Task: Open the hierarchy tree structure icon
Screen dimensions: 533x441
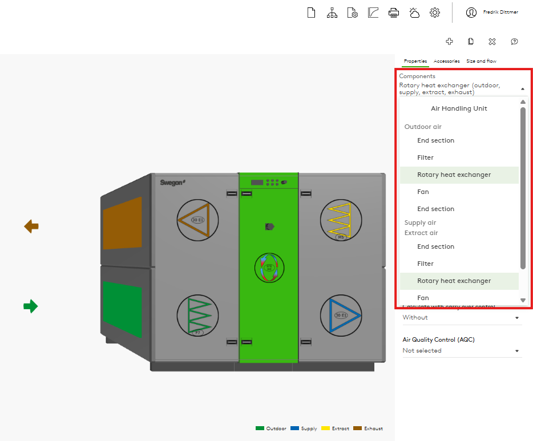Action: tap(332, 13)
